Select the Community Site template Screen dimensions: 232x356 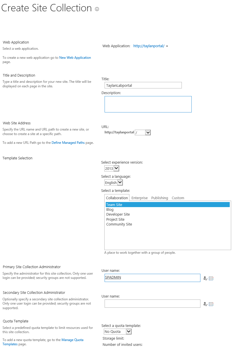point(167,224)
